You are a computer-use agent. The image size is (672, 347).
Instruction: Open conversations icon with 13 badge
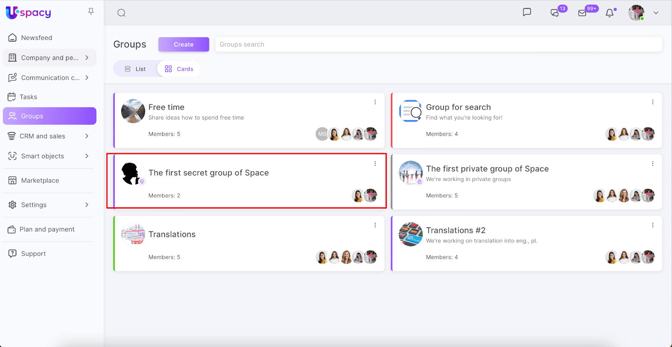(555, 13)
